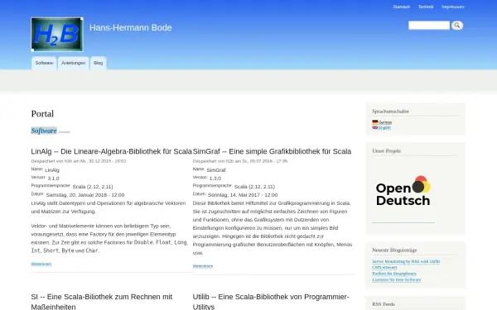Screen dimensions: 497x310
Task: Click the Sprachumschalter block heading
Action: [390, 112]
